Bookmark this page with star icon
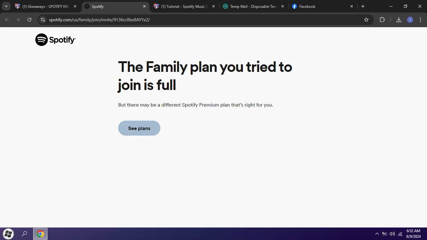The height and width of the screenshot is (240, 427). pos(366,20)
